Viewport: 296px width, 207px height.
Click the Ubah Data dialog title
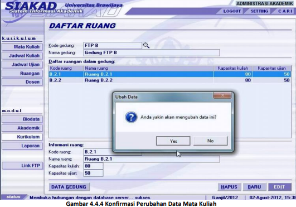[x=127, y=97]
